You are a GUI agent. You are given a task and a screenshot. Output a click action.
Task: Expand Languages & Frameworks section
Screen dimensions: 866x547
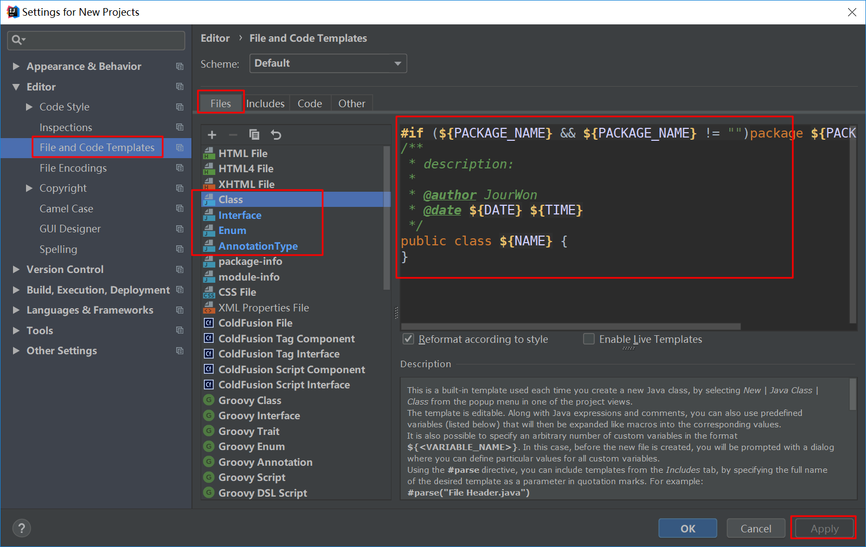click(16, 310)
